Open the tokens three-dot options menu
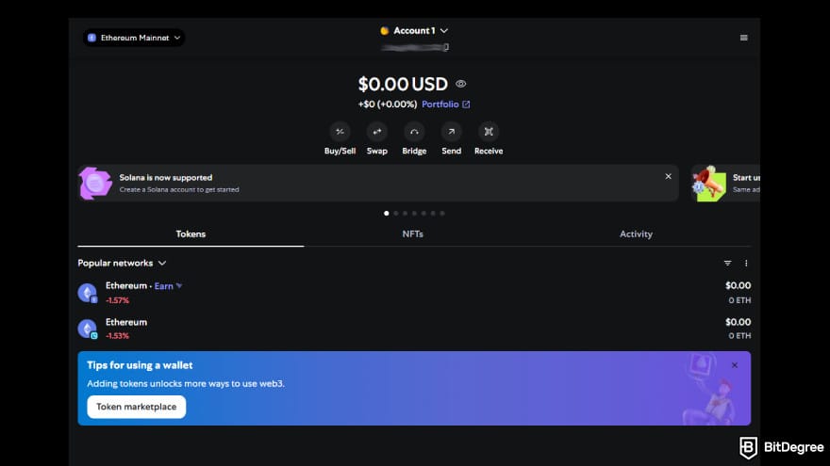 [746, 263]
